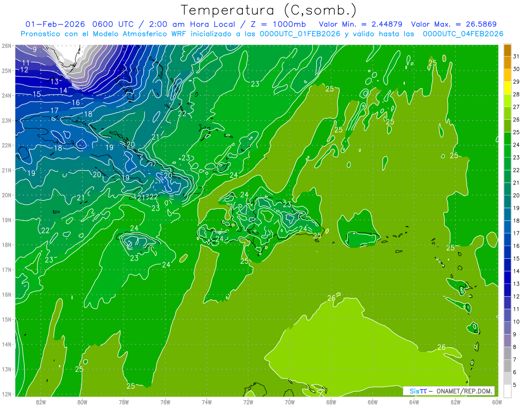528x408 pixels.
Task: Click the '72W' longitude axis label
Action: click(248, 401)
